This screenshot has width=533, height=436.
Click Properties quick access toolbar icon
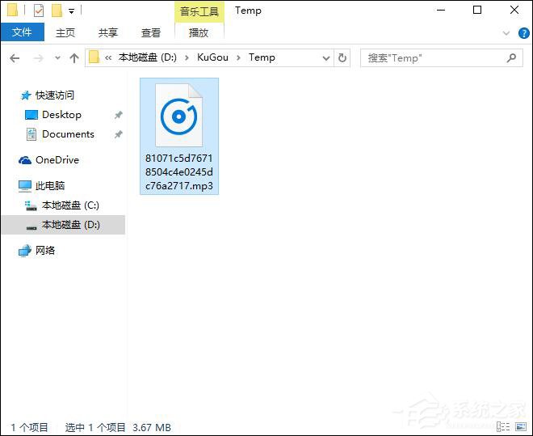coord(39,11)
